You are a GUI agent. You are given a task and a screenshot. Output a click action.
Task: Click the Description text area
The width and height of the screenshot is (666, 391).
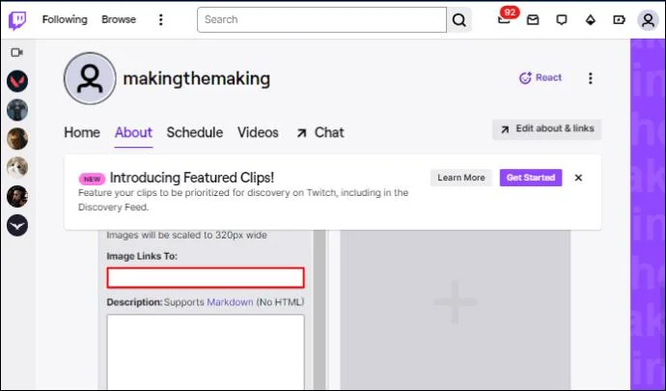click(x=206, y=351)
